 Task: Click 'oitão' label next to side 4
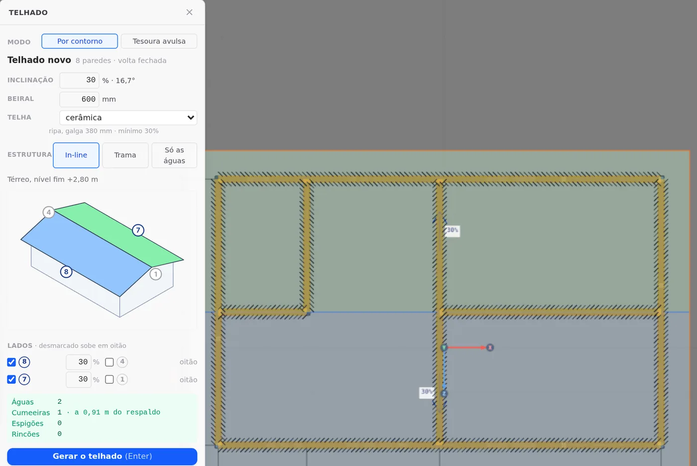pyautogui.click(x=188, y=362)
